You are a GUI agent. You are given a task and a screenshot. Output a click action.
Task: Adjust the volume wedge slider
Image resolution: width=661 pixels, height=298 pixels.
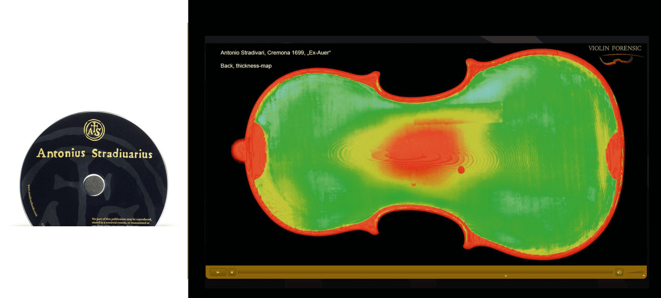tap(634, 272)
